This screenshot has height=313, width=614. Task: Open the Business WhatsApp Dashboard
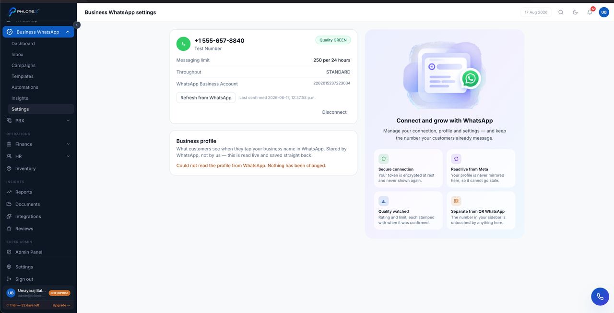pos(23,44)
